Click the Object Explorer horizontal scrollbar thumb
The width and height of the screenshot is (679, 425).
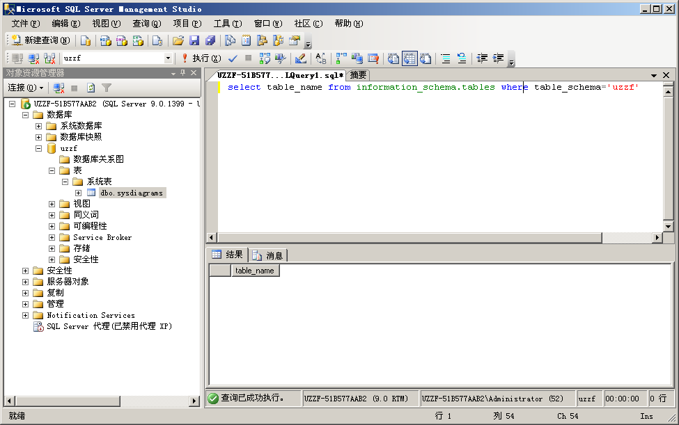tap(67, 401)
